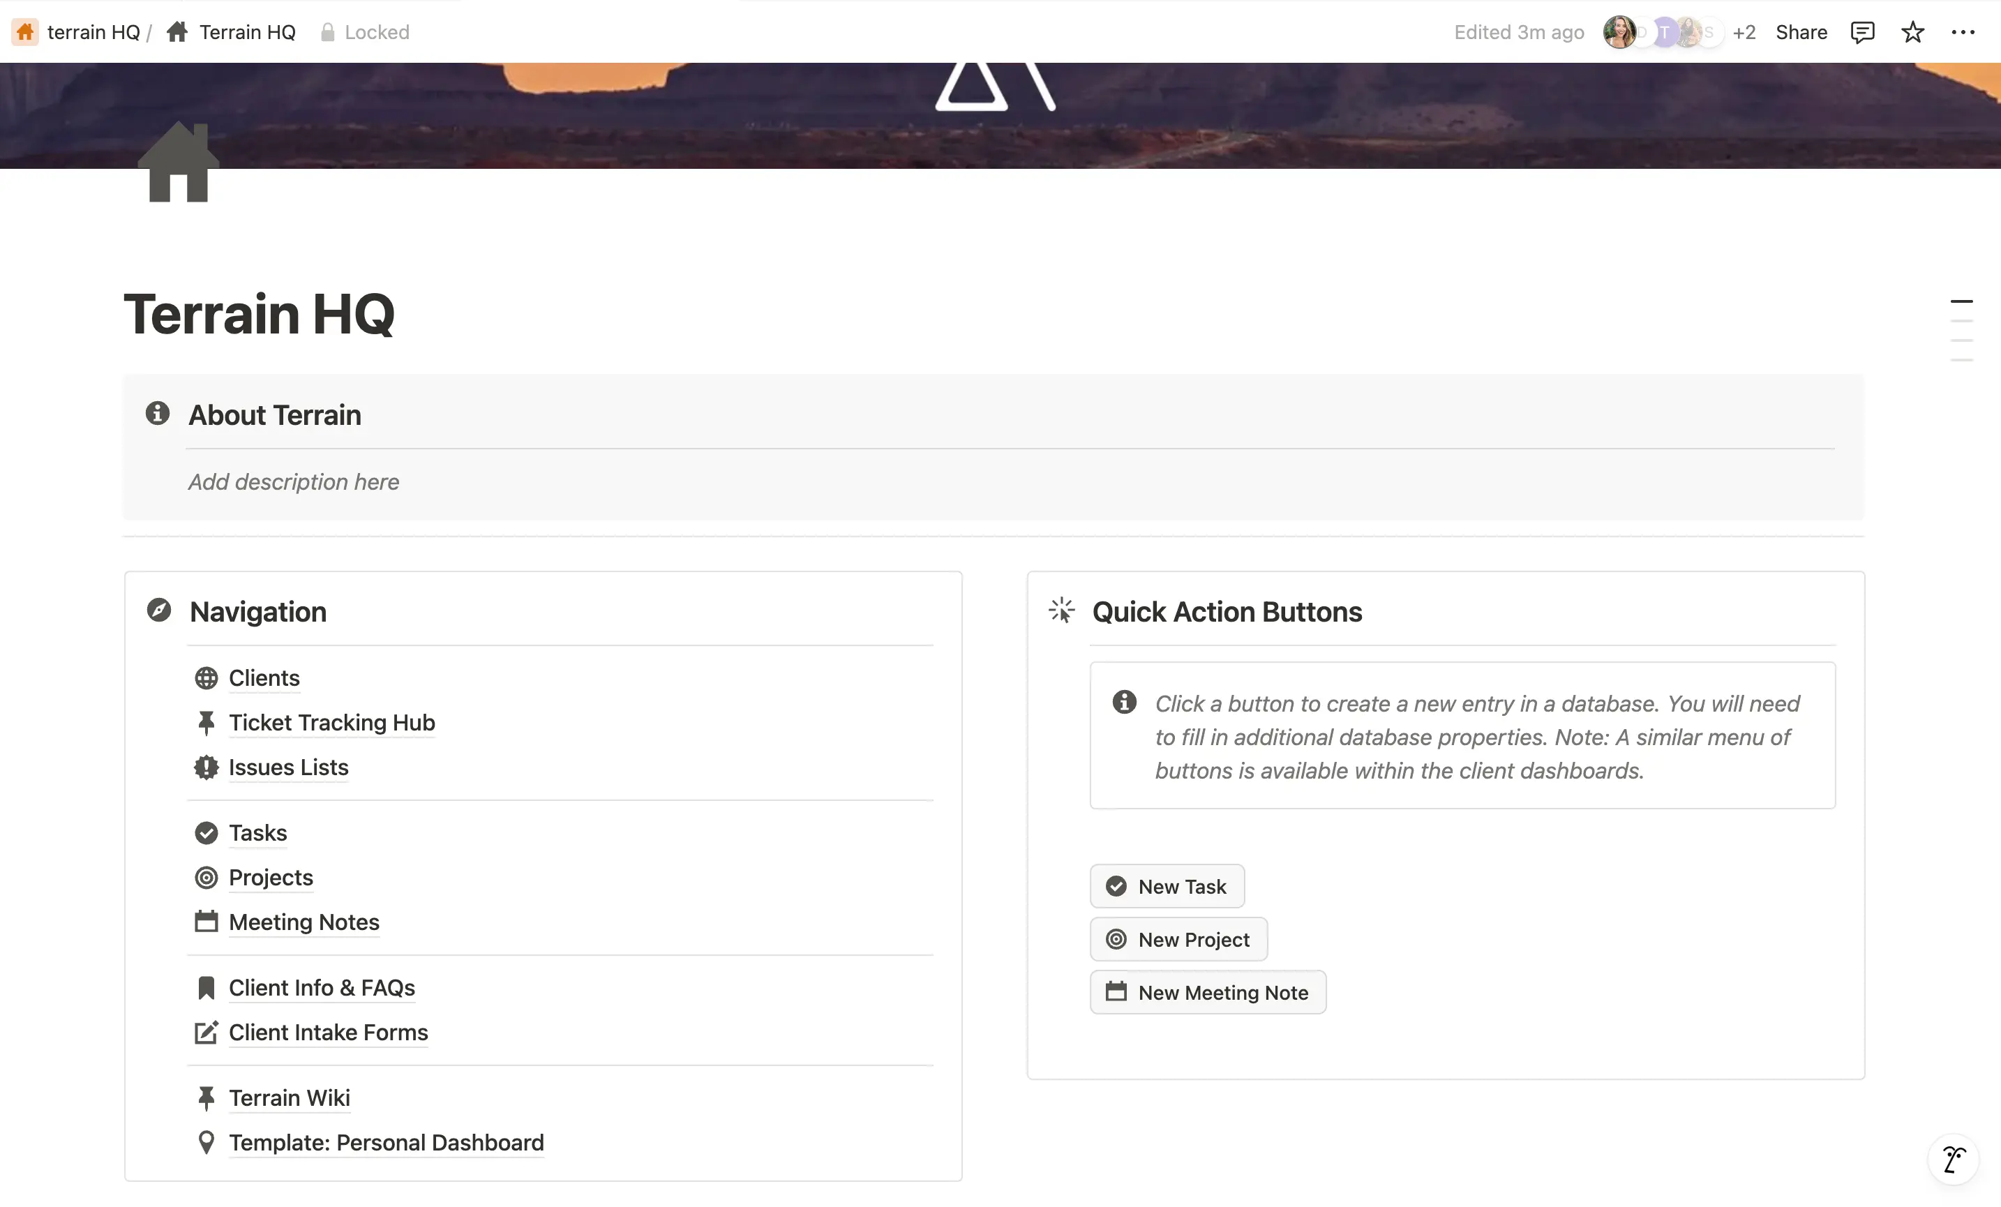Open the three-dot page options menu

point(1963,33)
